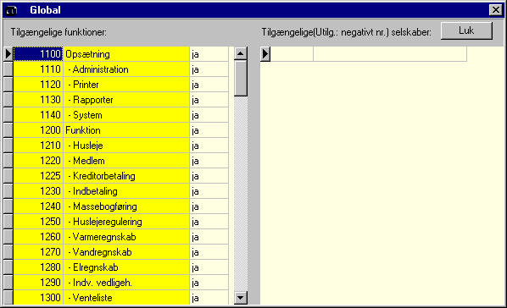Click the empty selskaber number cell
The height and width of the screenshot is (308, 507).
292,54
